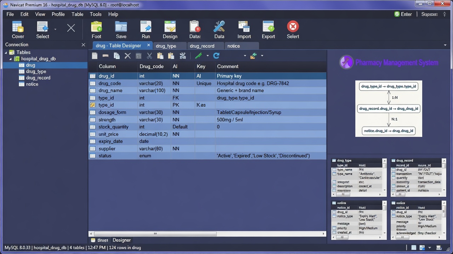Open the view options dropdown arrow in status bar
Image resolution: width=453 pixels, height=254 pixels.
point(430,248)
